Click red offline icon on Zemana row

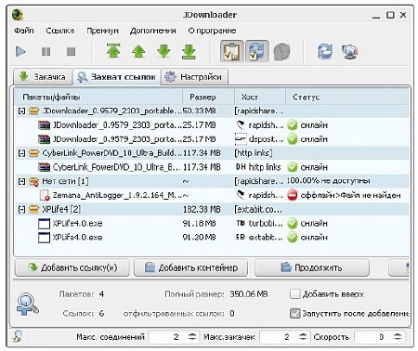293,195
